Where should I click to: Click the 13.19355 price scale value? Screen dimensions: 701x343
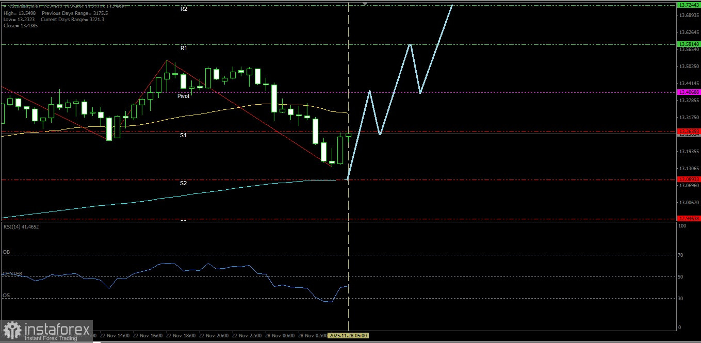[689, 152]
